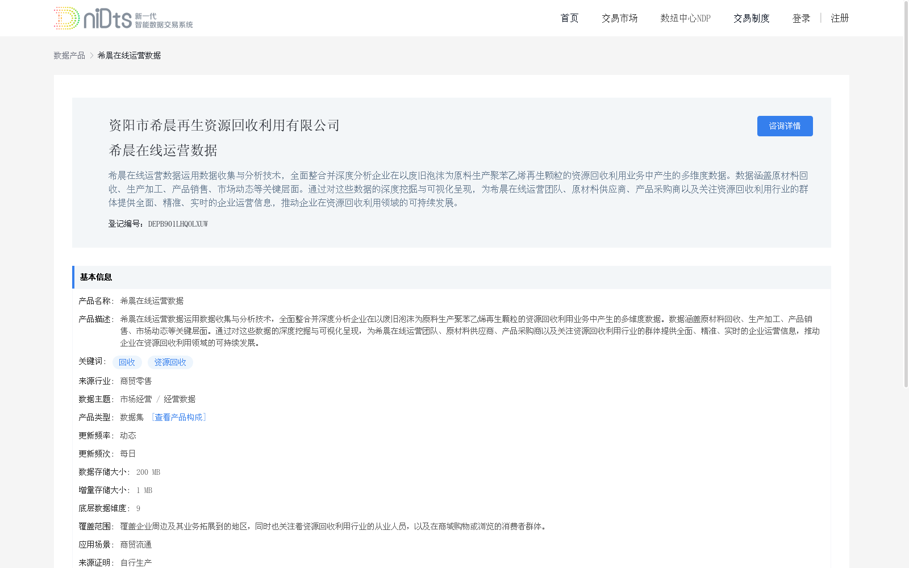Select 数据集 product type value
The height and width of the screenshot is (568, 909).
click(132, 417)
